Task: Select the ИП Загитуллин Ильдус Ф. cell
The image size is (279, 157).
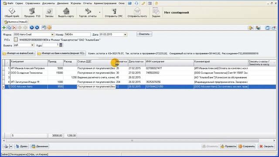Action: pos(29,82)
